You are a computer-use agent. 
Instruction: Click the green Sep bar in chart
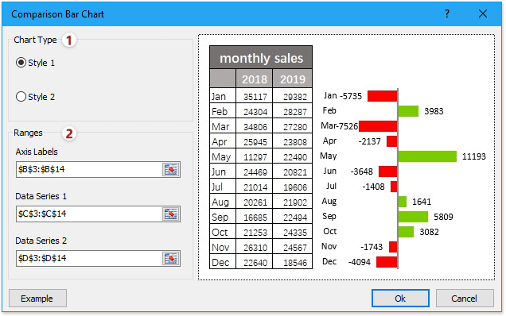(413, 217)
